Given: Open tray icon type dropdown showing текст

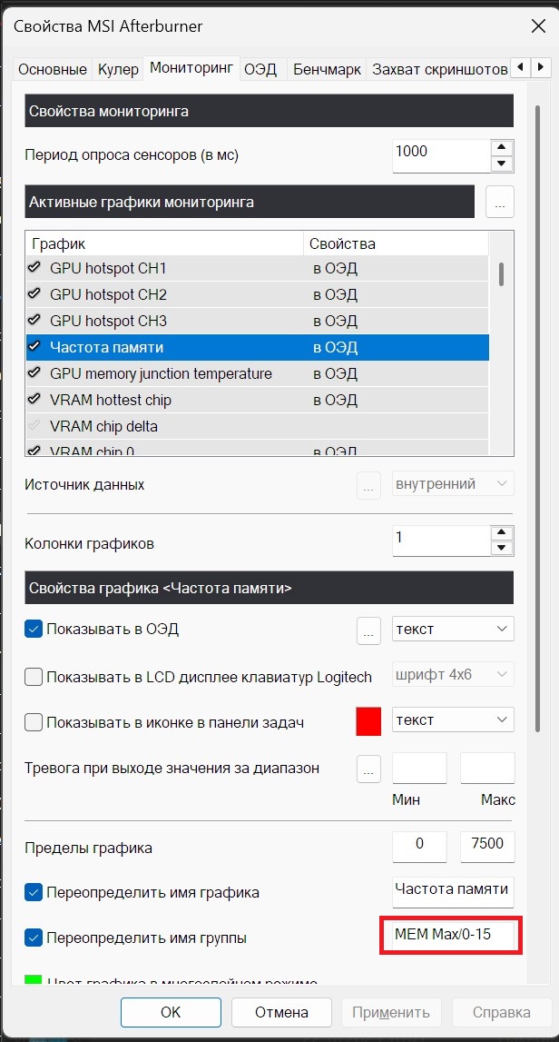Looking at the screenshot, I should point(453,719).
